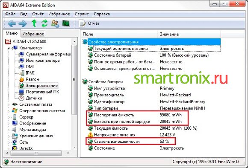Viewport: 248px width, 168px height.
Task: Collapse the Компьютер tree node
Action: (x=9, y=48)
